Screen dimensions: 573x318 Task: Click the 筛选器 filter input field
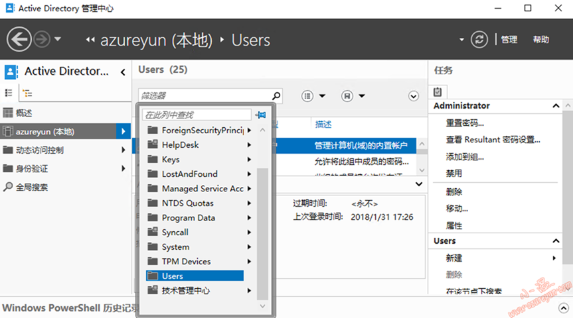click(205, 95)
